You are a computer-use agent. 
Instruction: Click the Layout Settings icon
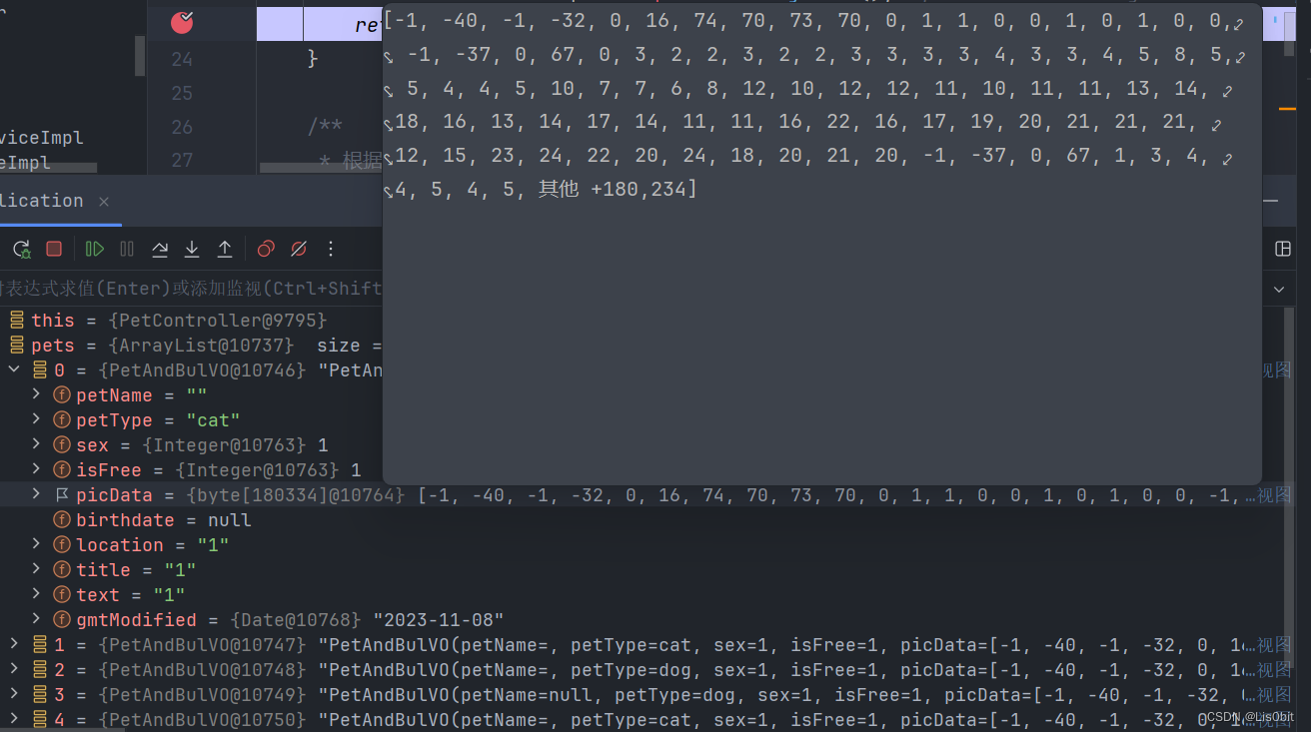pyautogui.click(x=1283, y=249)
